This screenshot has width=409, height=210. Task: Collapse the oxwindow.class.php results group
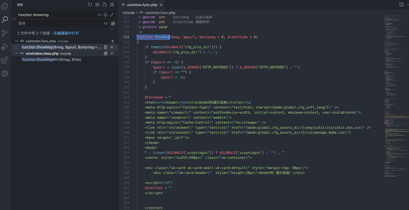pos(16,53)
